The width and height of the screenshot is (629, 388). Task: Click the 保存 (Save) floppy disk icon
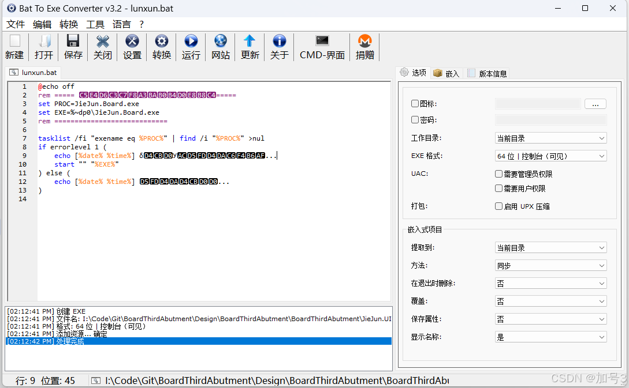tap(73, 41)
